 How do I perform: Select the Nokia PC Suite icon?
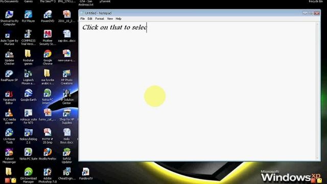pos(29,152)
